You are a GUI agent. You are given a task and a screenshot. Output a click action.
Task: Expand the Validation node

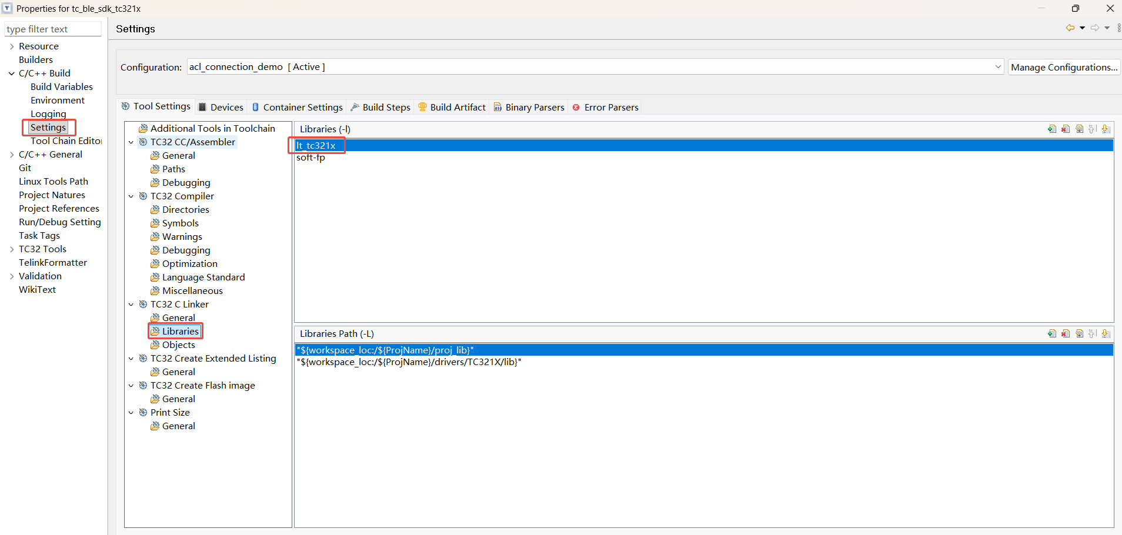tap(12, 276)
